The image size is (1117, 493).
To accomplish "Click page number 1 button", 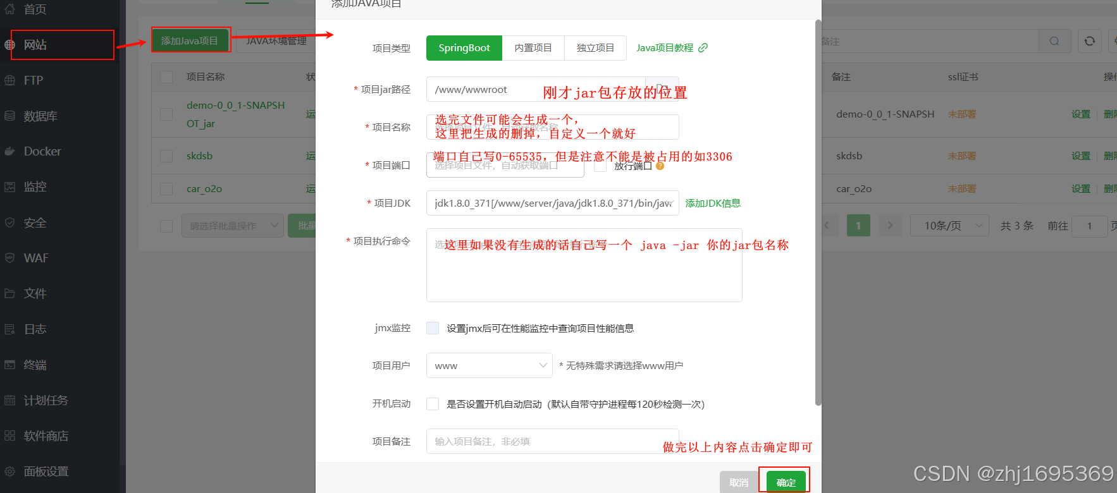I will (858, 226).
